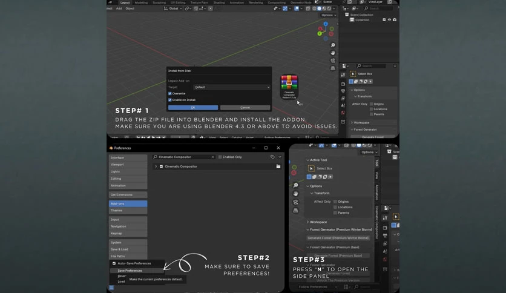Click OK in Install from Disk dialog

pyautogui.click(x=193, y=108)
